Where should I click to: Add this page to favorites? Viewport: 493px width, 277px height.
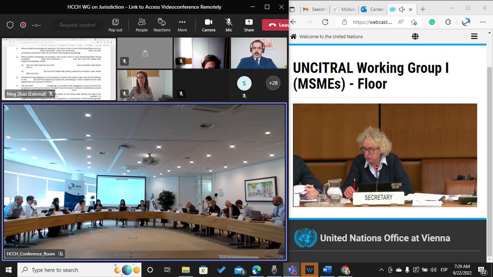click(414, 22)
